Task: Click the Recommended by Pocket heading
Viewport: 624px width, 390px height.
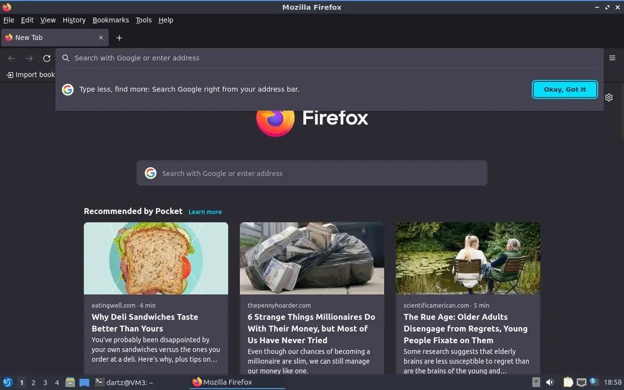Action: click(133, 211)
